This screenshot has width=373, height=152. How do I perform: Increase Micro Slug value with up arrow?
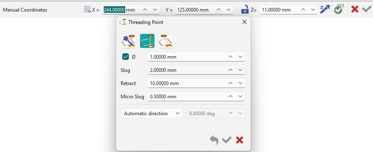click(230, 97)
